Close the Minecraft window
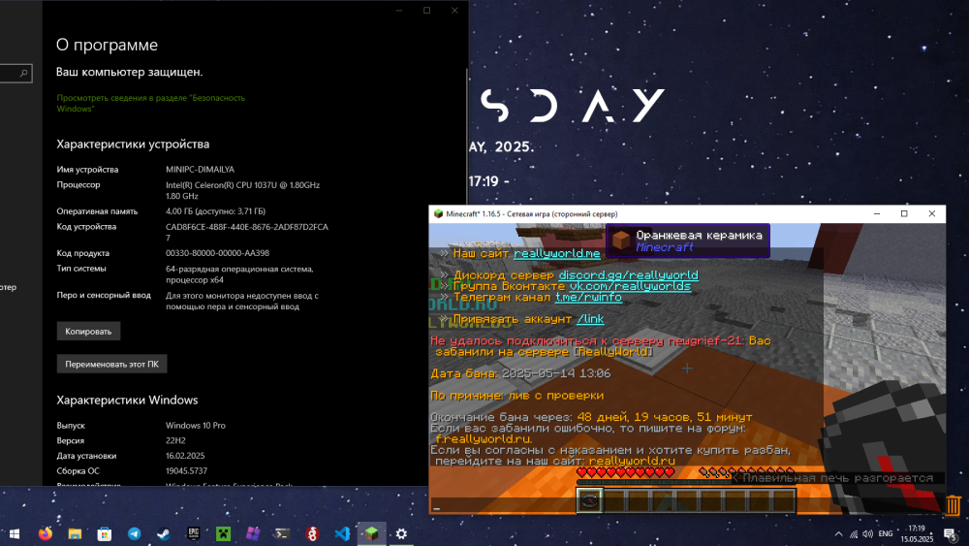 (x=932, y=214)
